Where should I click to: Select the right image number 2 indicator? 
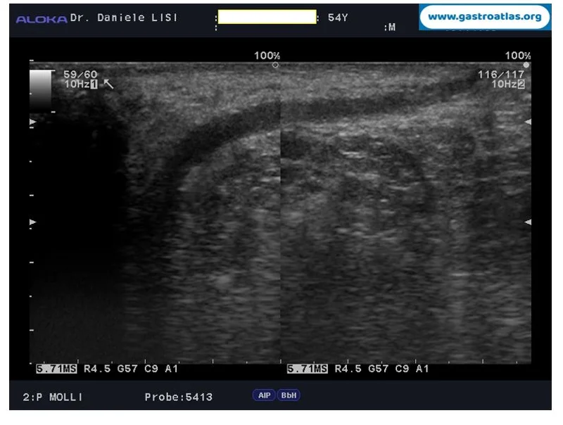pos(521,84)
